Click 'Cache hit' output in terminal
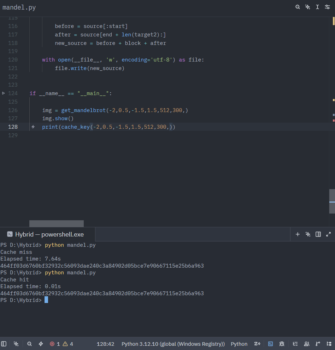335x350 pixels. [14, 280]
